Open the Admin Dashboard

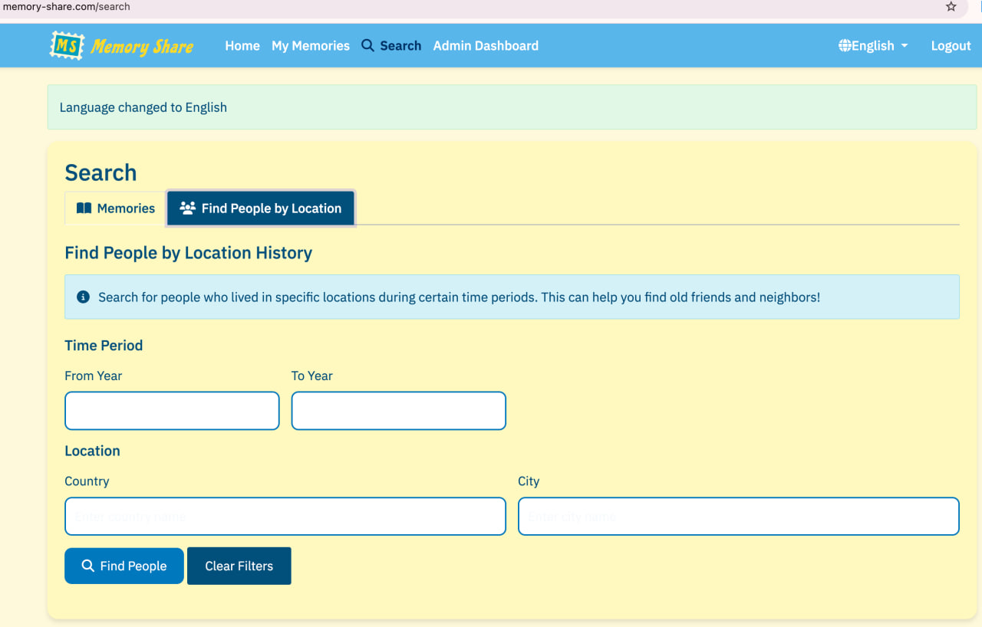pos(486,46)
